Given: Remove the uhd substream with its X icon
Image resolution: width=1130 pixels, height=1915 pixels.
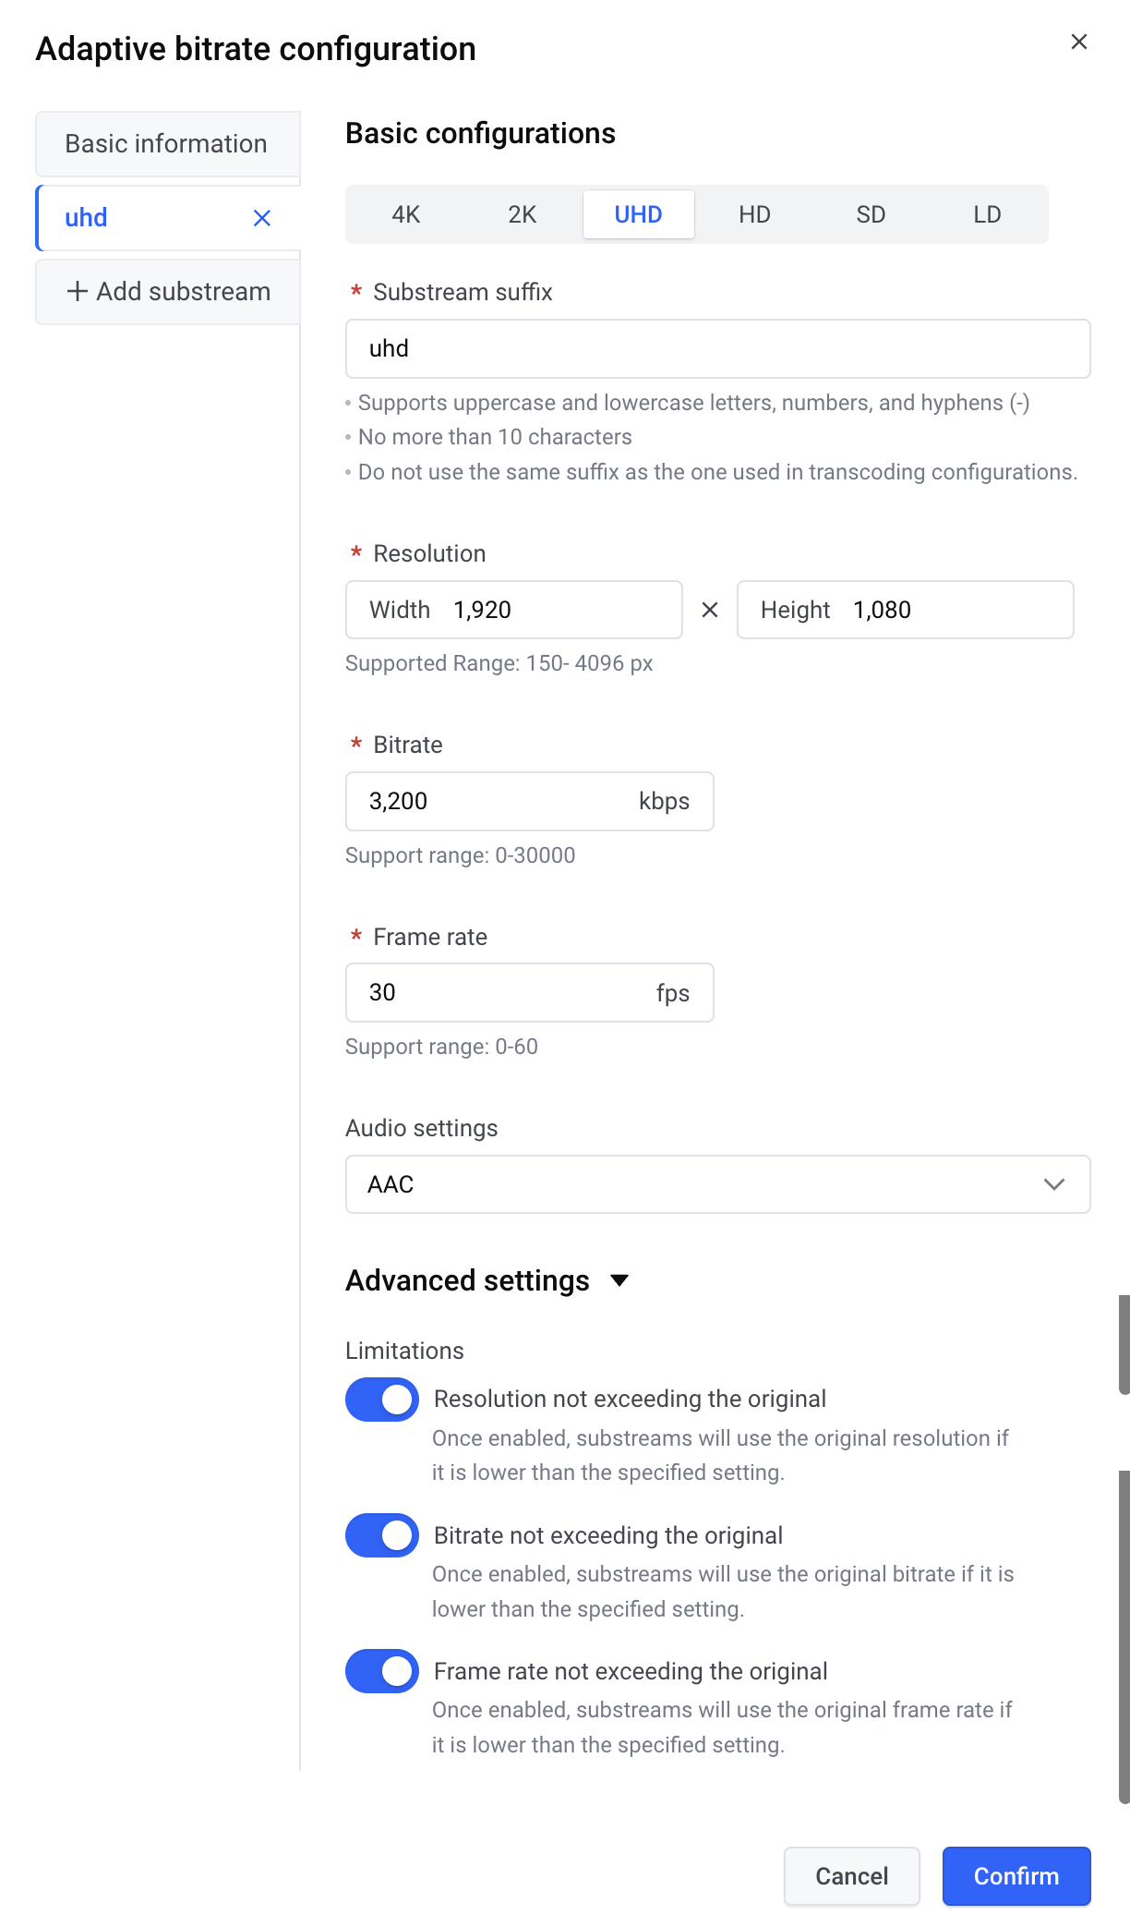Looking at the screenshot, I should (262, 218).
